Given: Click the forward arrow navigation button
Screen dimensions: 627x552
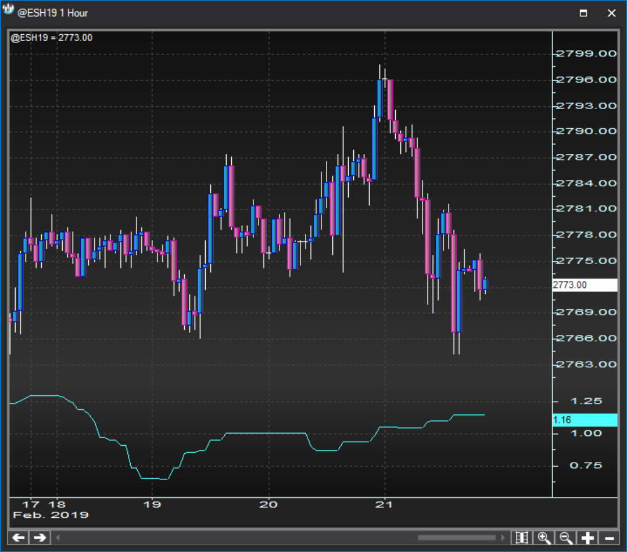Looking at the screenshot, I should point(40,537).
